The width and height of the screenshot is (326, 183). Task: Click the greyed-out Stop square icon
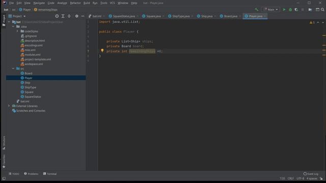(x=303, y=10)
